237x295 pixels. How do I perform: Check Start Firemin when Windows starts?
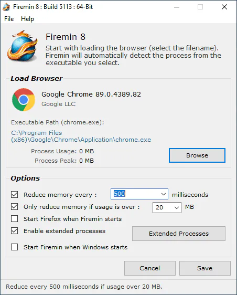[15, 247]
